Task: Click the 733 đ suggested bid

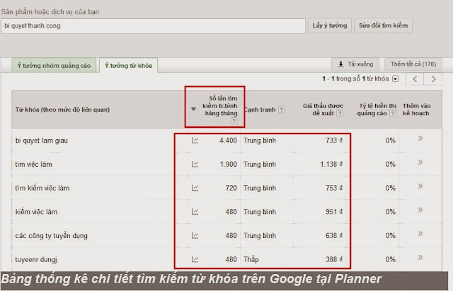Action: pos(334,141)
